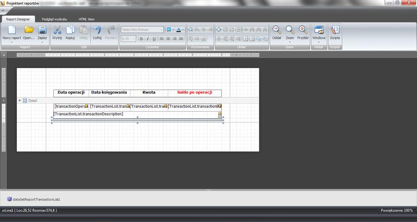Open the font name combo box
The height and width of the screenshot is (222, 417).
pyautogui.click(x=142, y=29)
